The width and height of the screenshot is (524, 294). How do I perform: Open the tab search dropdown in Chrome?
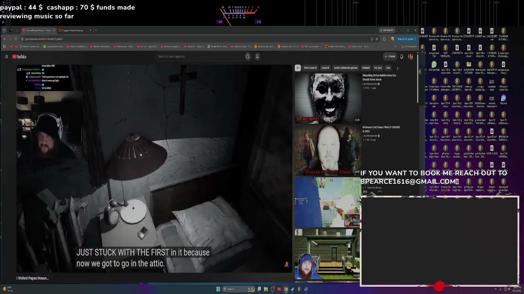tap(4, 30)
